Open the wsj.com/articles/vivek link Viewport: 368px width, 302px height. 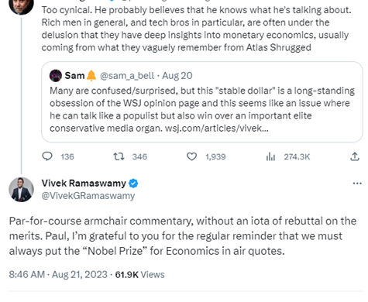tap(217, 129)
